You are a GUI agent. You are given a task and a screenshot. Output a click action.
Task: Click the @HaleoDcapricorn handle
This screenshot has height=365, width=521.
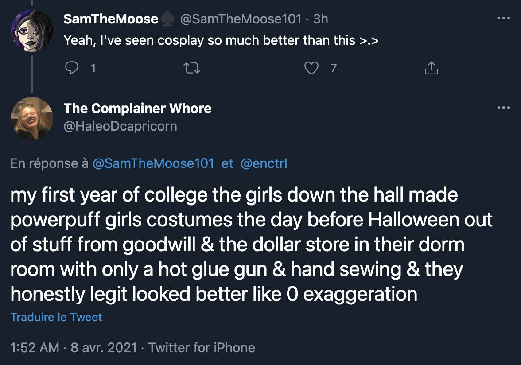pos(121,126)
